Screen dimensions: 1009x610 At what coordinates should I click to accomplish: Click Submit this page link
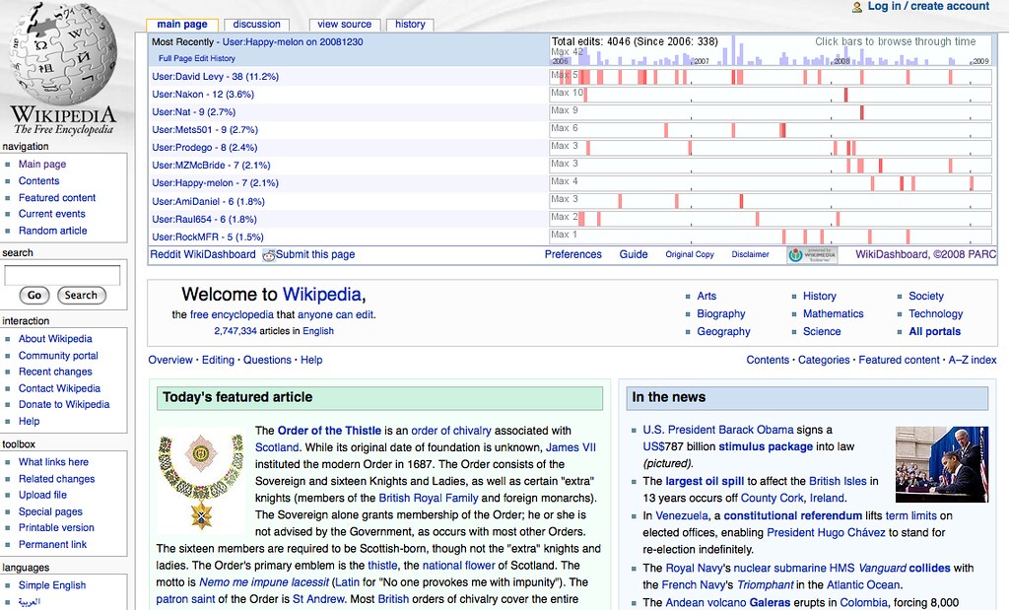315,255
